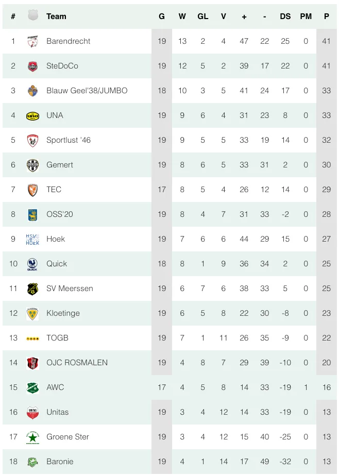Screen dimensions: 339x475
Task: Click the Barendrecht club logo
Action: coord(32,41)
